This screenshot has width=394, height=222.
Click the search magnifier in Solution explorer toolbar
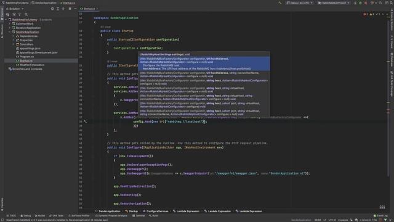[x=26, y=14]
